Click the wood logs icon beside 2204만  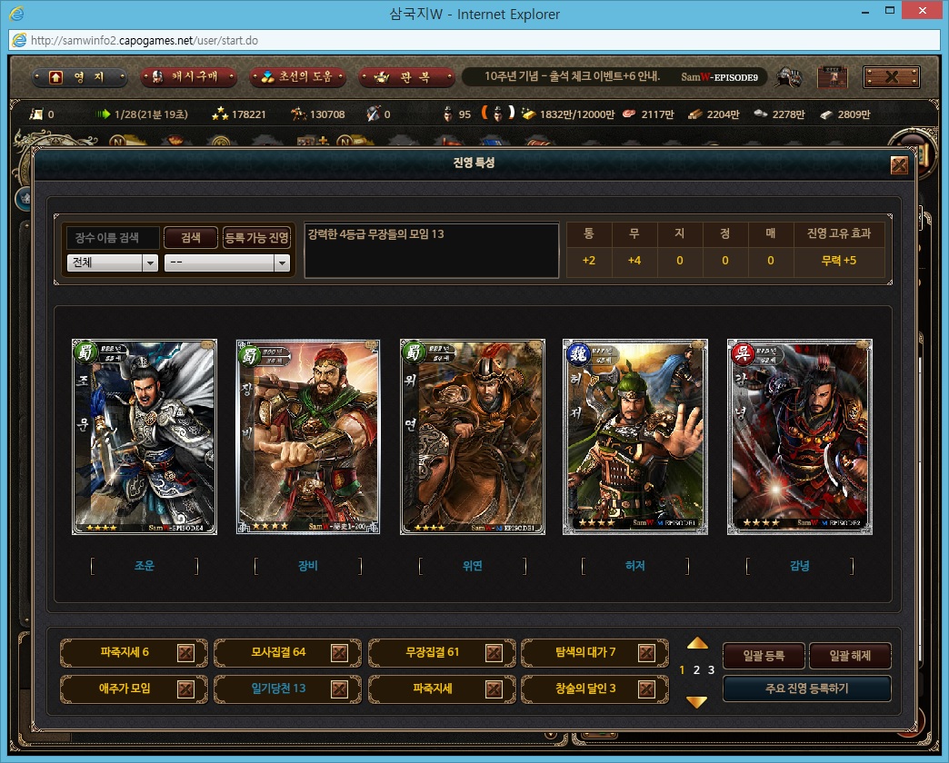694,114
